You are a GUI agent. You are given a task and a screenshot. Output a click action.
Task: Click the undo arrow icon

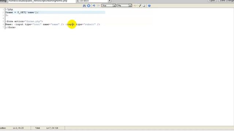pos(94,6)
